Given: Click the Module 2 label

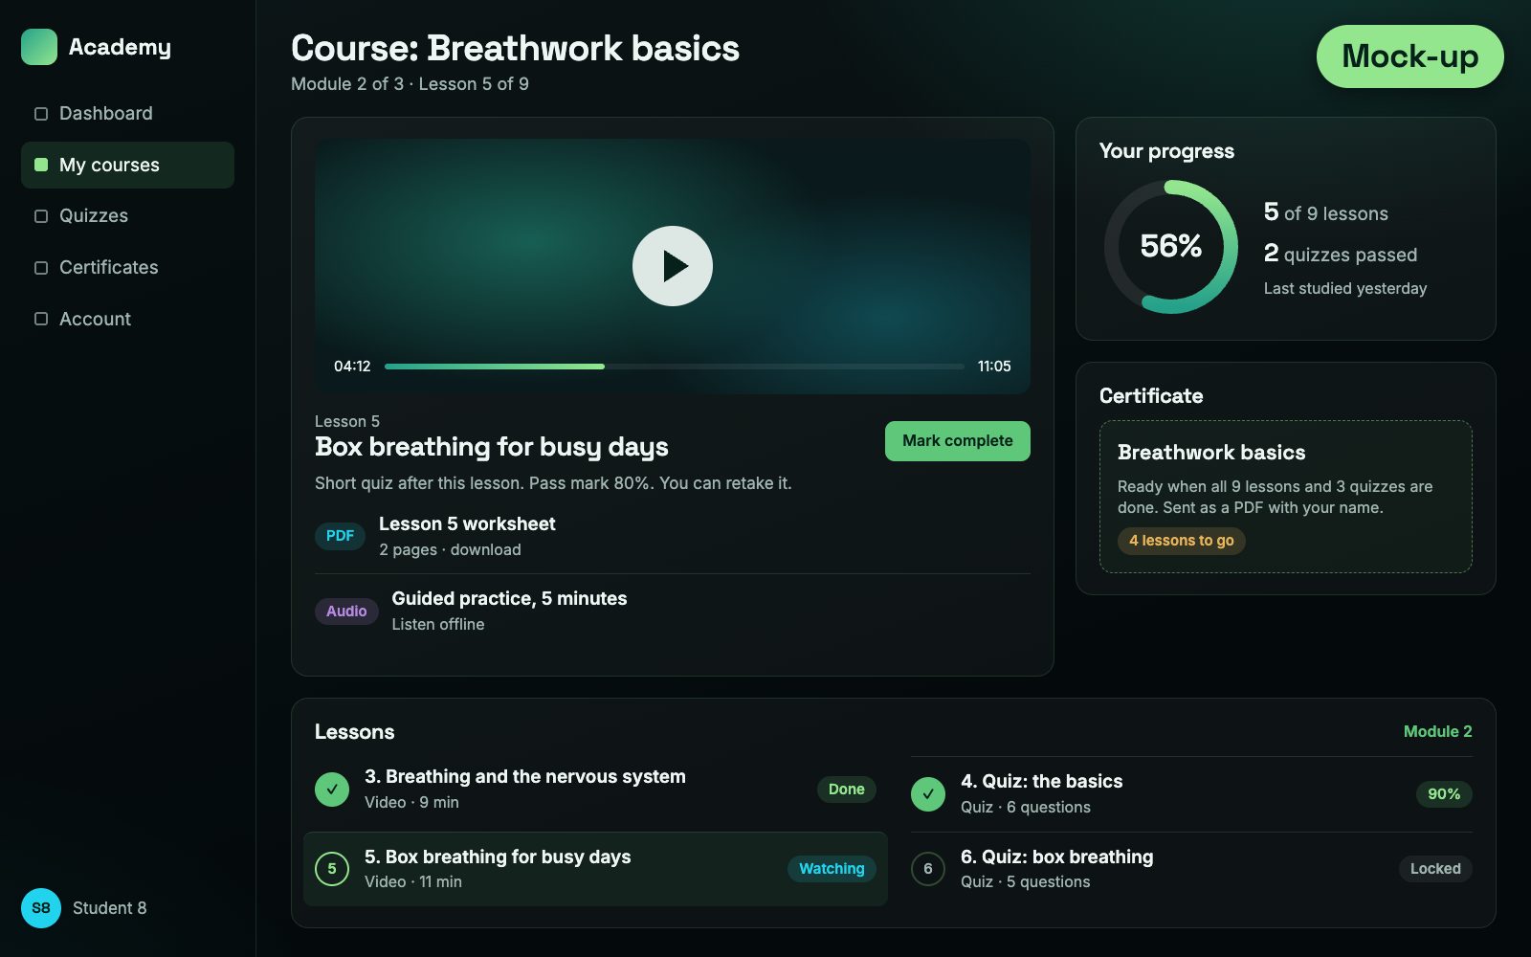Looking at the screenshot, I should [1437, 731].
